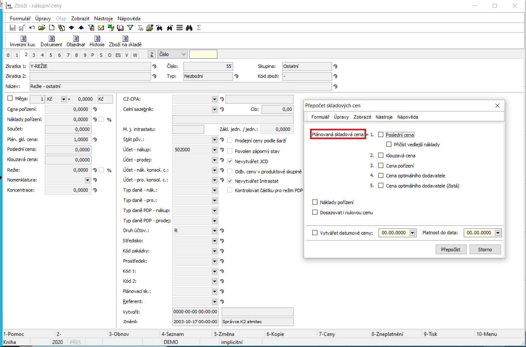Click the open book toolbar icon

(120, 28)
